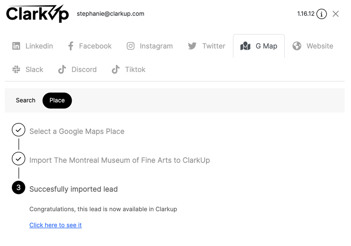The width and height of the screenshot is (351, 246).
Task: Click the Instagram camera icon
Action: click(x=130, y=46)
